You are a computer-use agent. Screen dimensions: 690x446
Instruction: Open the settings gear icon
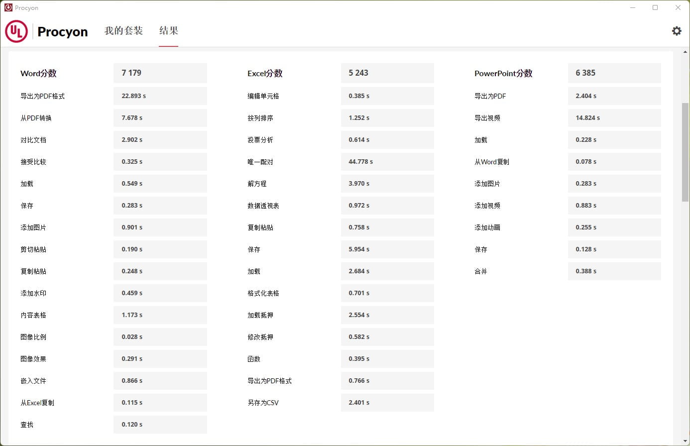tap(677, 31)
